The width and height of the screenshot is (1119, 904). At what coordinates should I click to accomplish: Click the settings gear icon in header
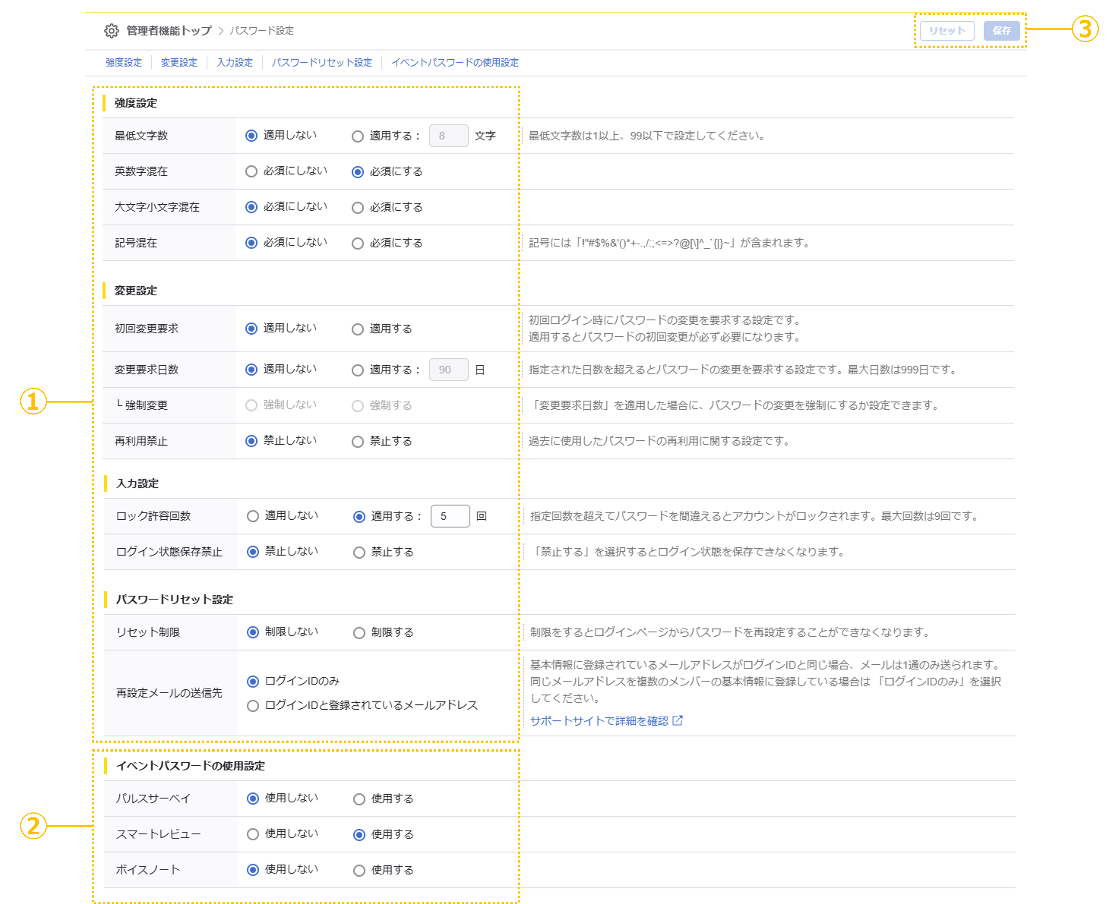pos(112,31)
